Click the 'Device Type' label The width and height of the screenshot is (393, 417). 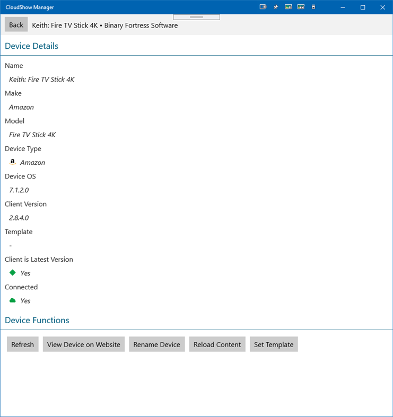click(x=23, y=149)
